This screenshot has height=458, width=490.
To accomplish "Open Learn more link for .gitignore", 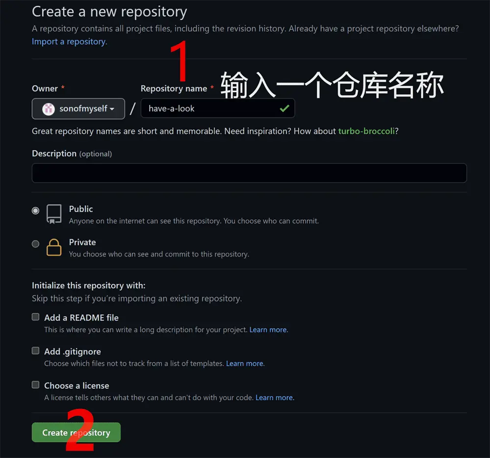I will tap(245, 363).
